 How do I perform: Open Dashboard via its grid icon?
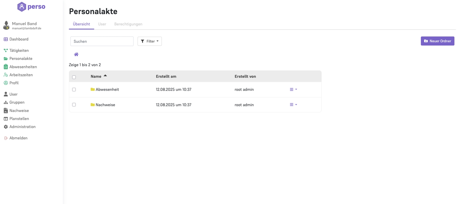(6, 39)
